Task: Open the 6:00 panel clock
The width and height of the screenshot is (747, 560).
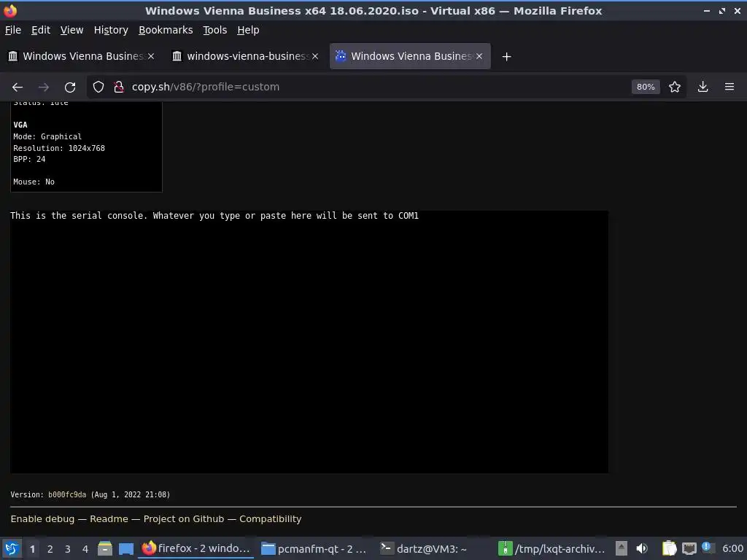Action: 732,549
